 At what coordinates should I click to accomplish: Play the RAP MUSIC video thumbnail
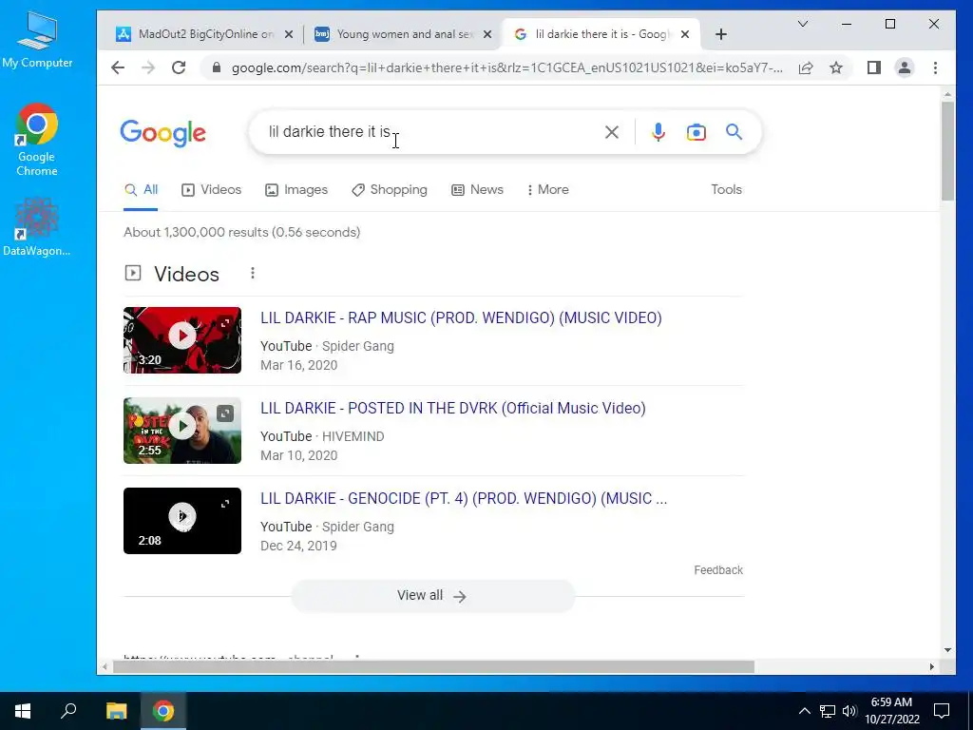[x=181, y=339]
